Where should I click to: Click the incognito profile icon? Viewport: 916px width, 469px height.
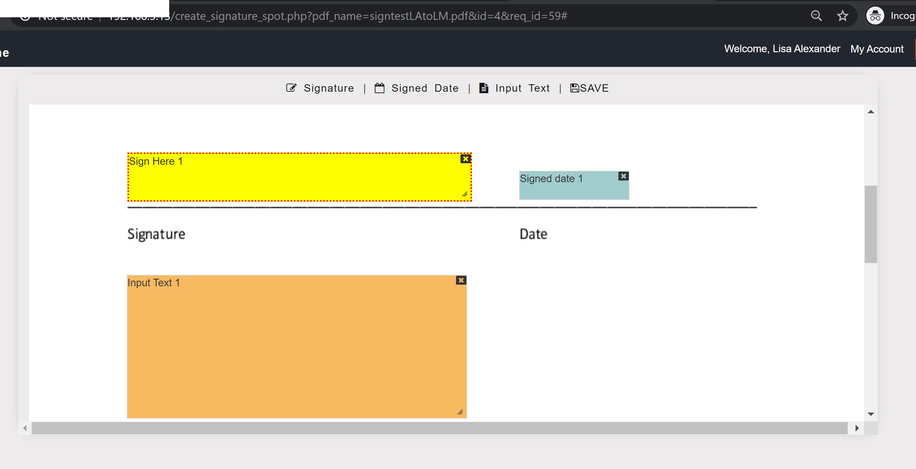point(875,16)
